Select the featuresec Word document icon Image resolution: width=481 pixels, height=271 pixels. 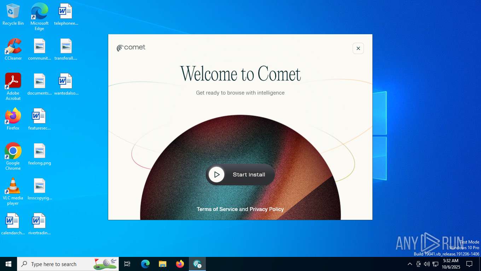(39, 119)
